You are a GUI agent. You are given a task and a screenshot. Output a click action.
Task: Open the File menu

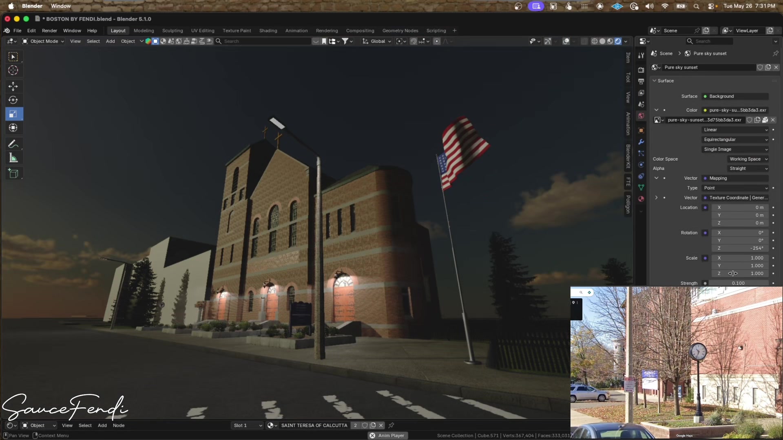pos(17,31)
